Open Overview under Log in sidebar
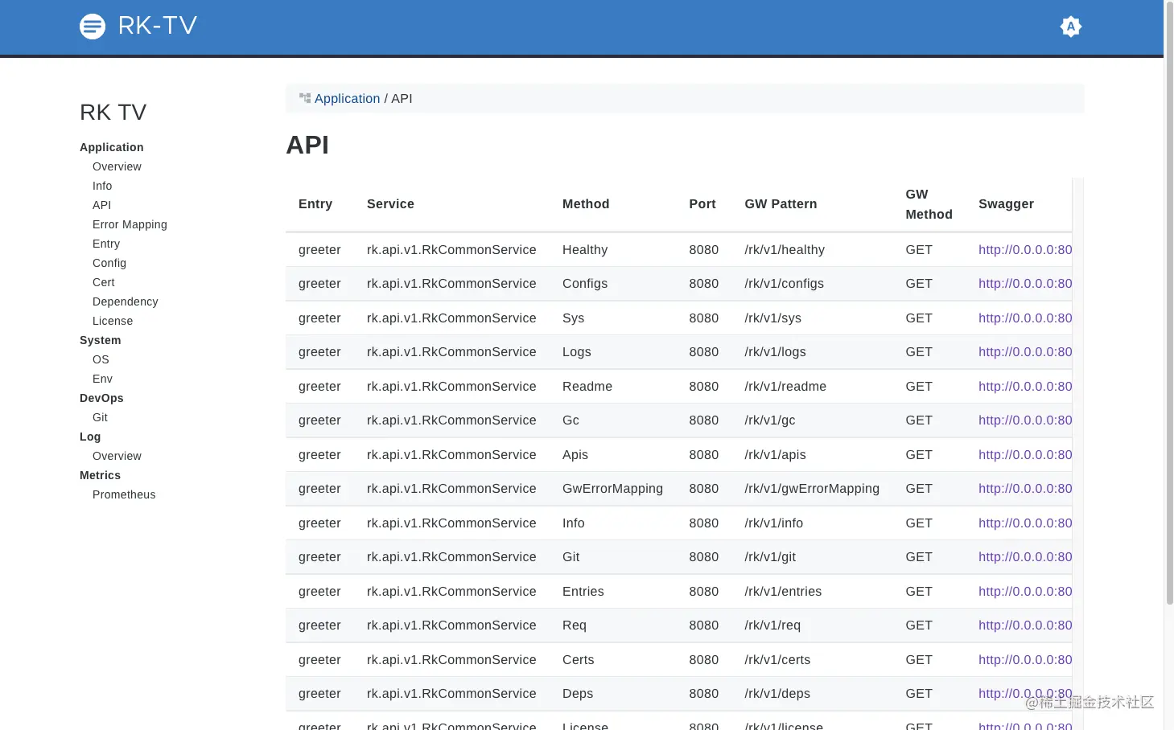1174x730 pixels. click(x=117, y=456)
